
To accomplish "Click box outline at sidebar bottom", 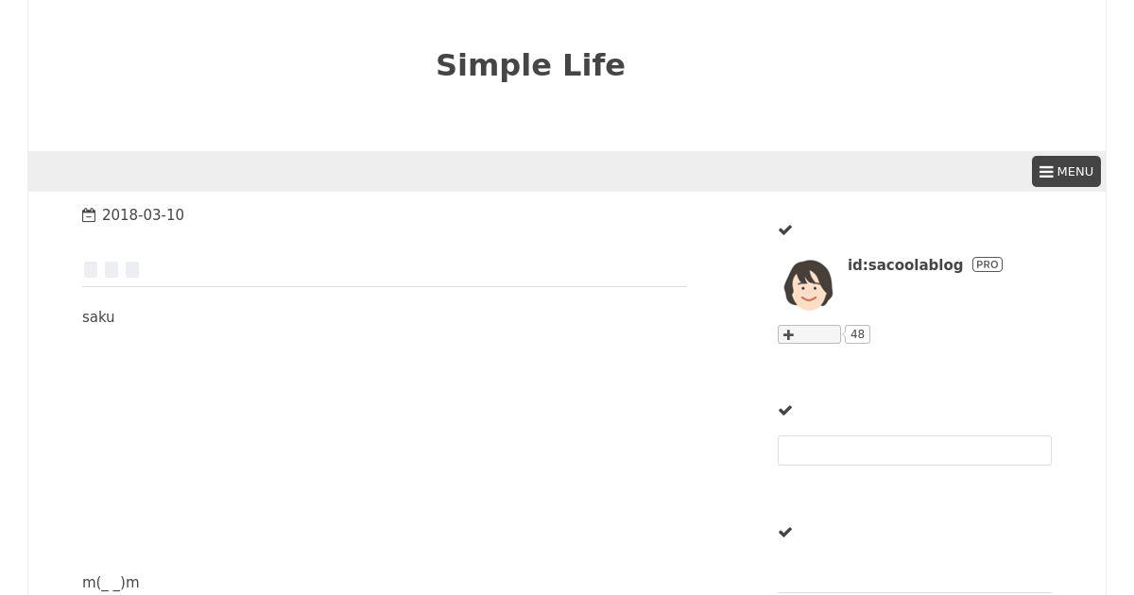I will [x=915, y=591].
